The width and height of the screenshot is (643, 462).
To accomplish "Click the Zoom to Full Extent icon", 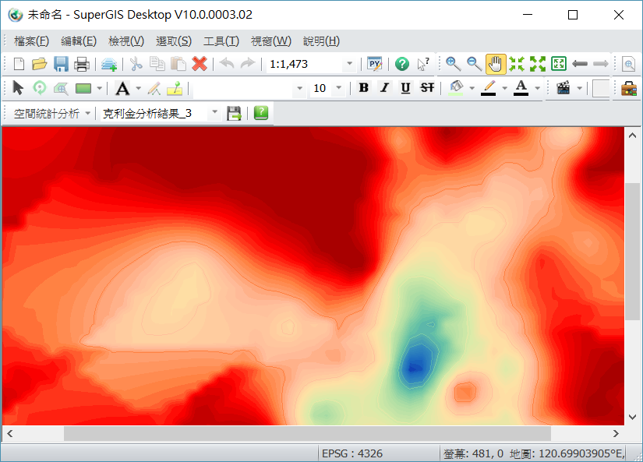I will (x=558, y=64).
